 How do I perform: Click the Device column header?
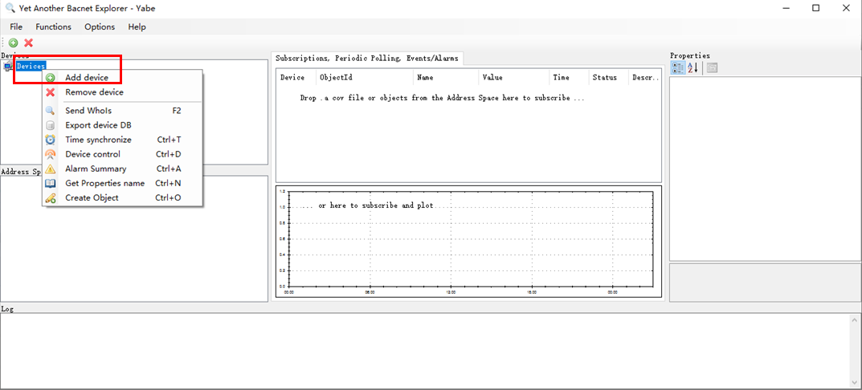[x=296, y=78]
